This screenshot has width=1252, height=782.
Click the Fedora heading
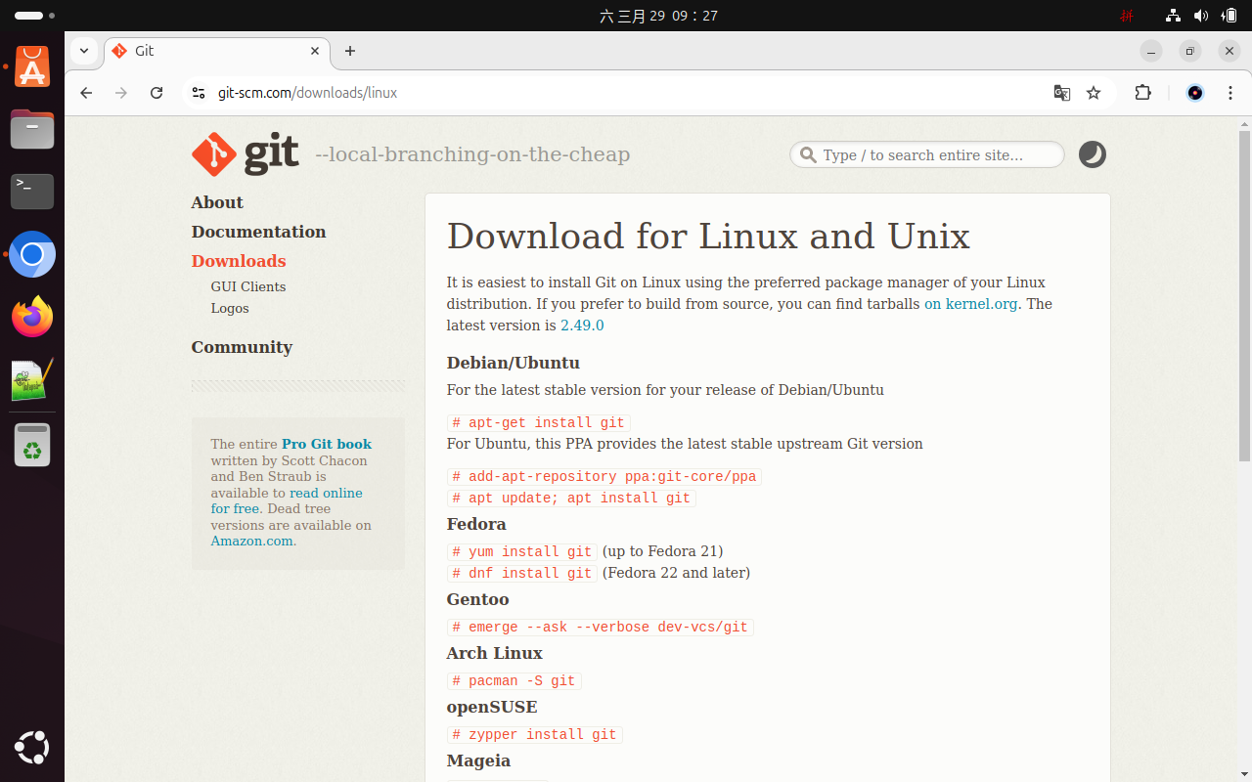pos(476,524)
